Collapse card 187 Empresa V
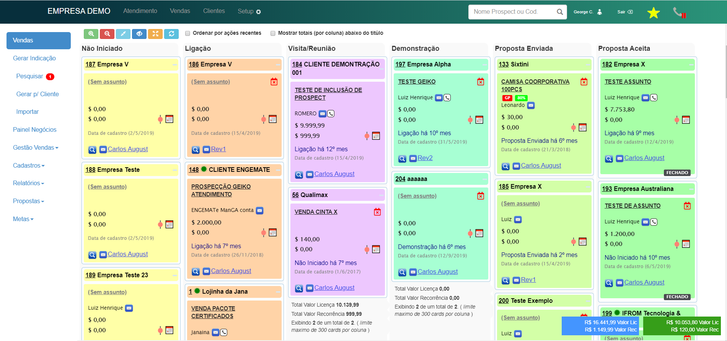Image resolution: width=727 pixels, height=341 pixels. click(x=174, y=65)
